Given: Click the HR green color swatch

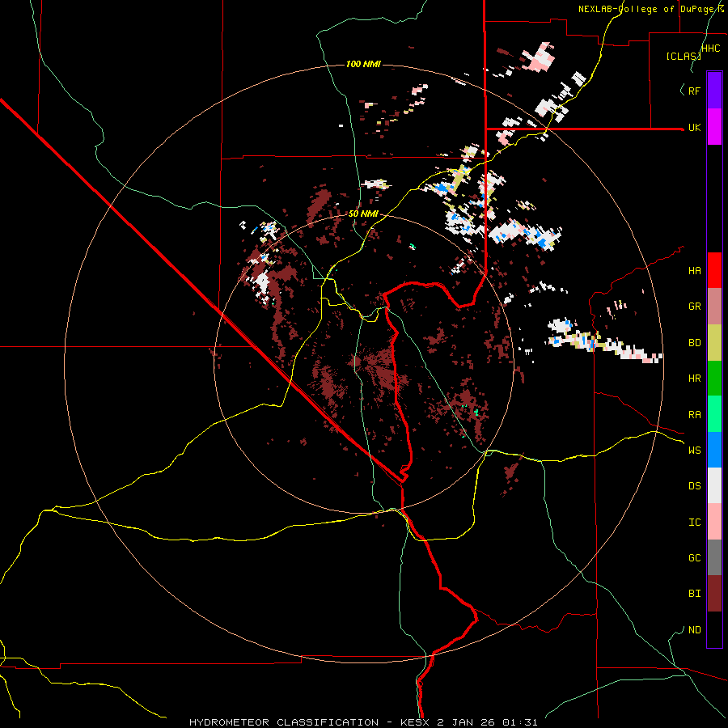Looking at the screenshot, I should tap(714, 379).
